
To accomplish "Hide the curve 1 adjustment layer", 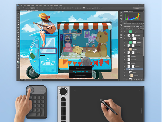I will (124, 72).
